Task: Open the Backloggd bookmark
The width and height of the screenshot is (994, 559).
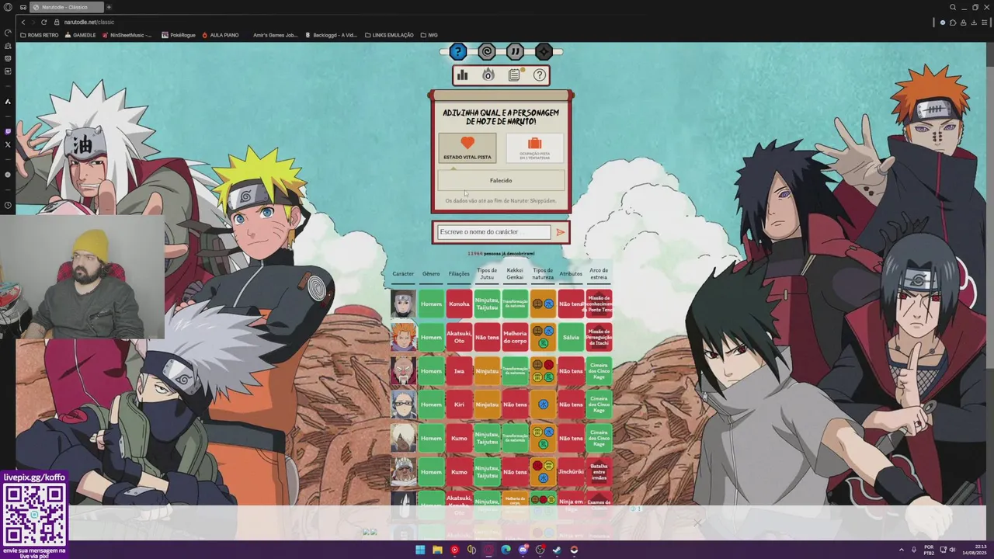Action: point(332,35)
